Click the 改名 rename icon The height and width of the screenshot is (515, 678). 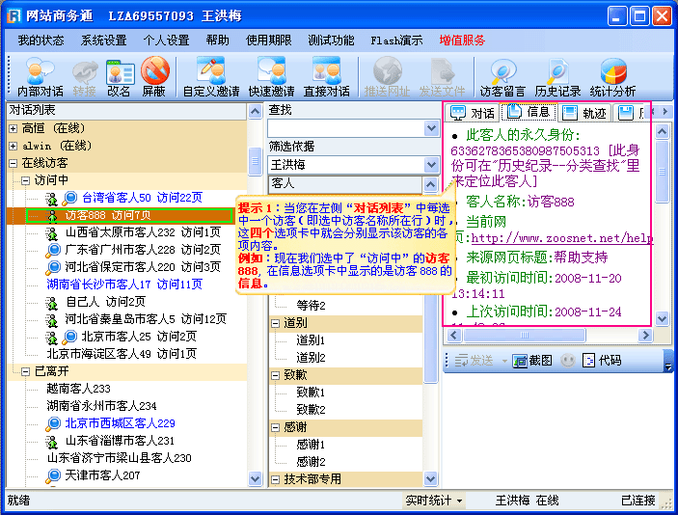[119, 76]
